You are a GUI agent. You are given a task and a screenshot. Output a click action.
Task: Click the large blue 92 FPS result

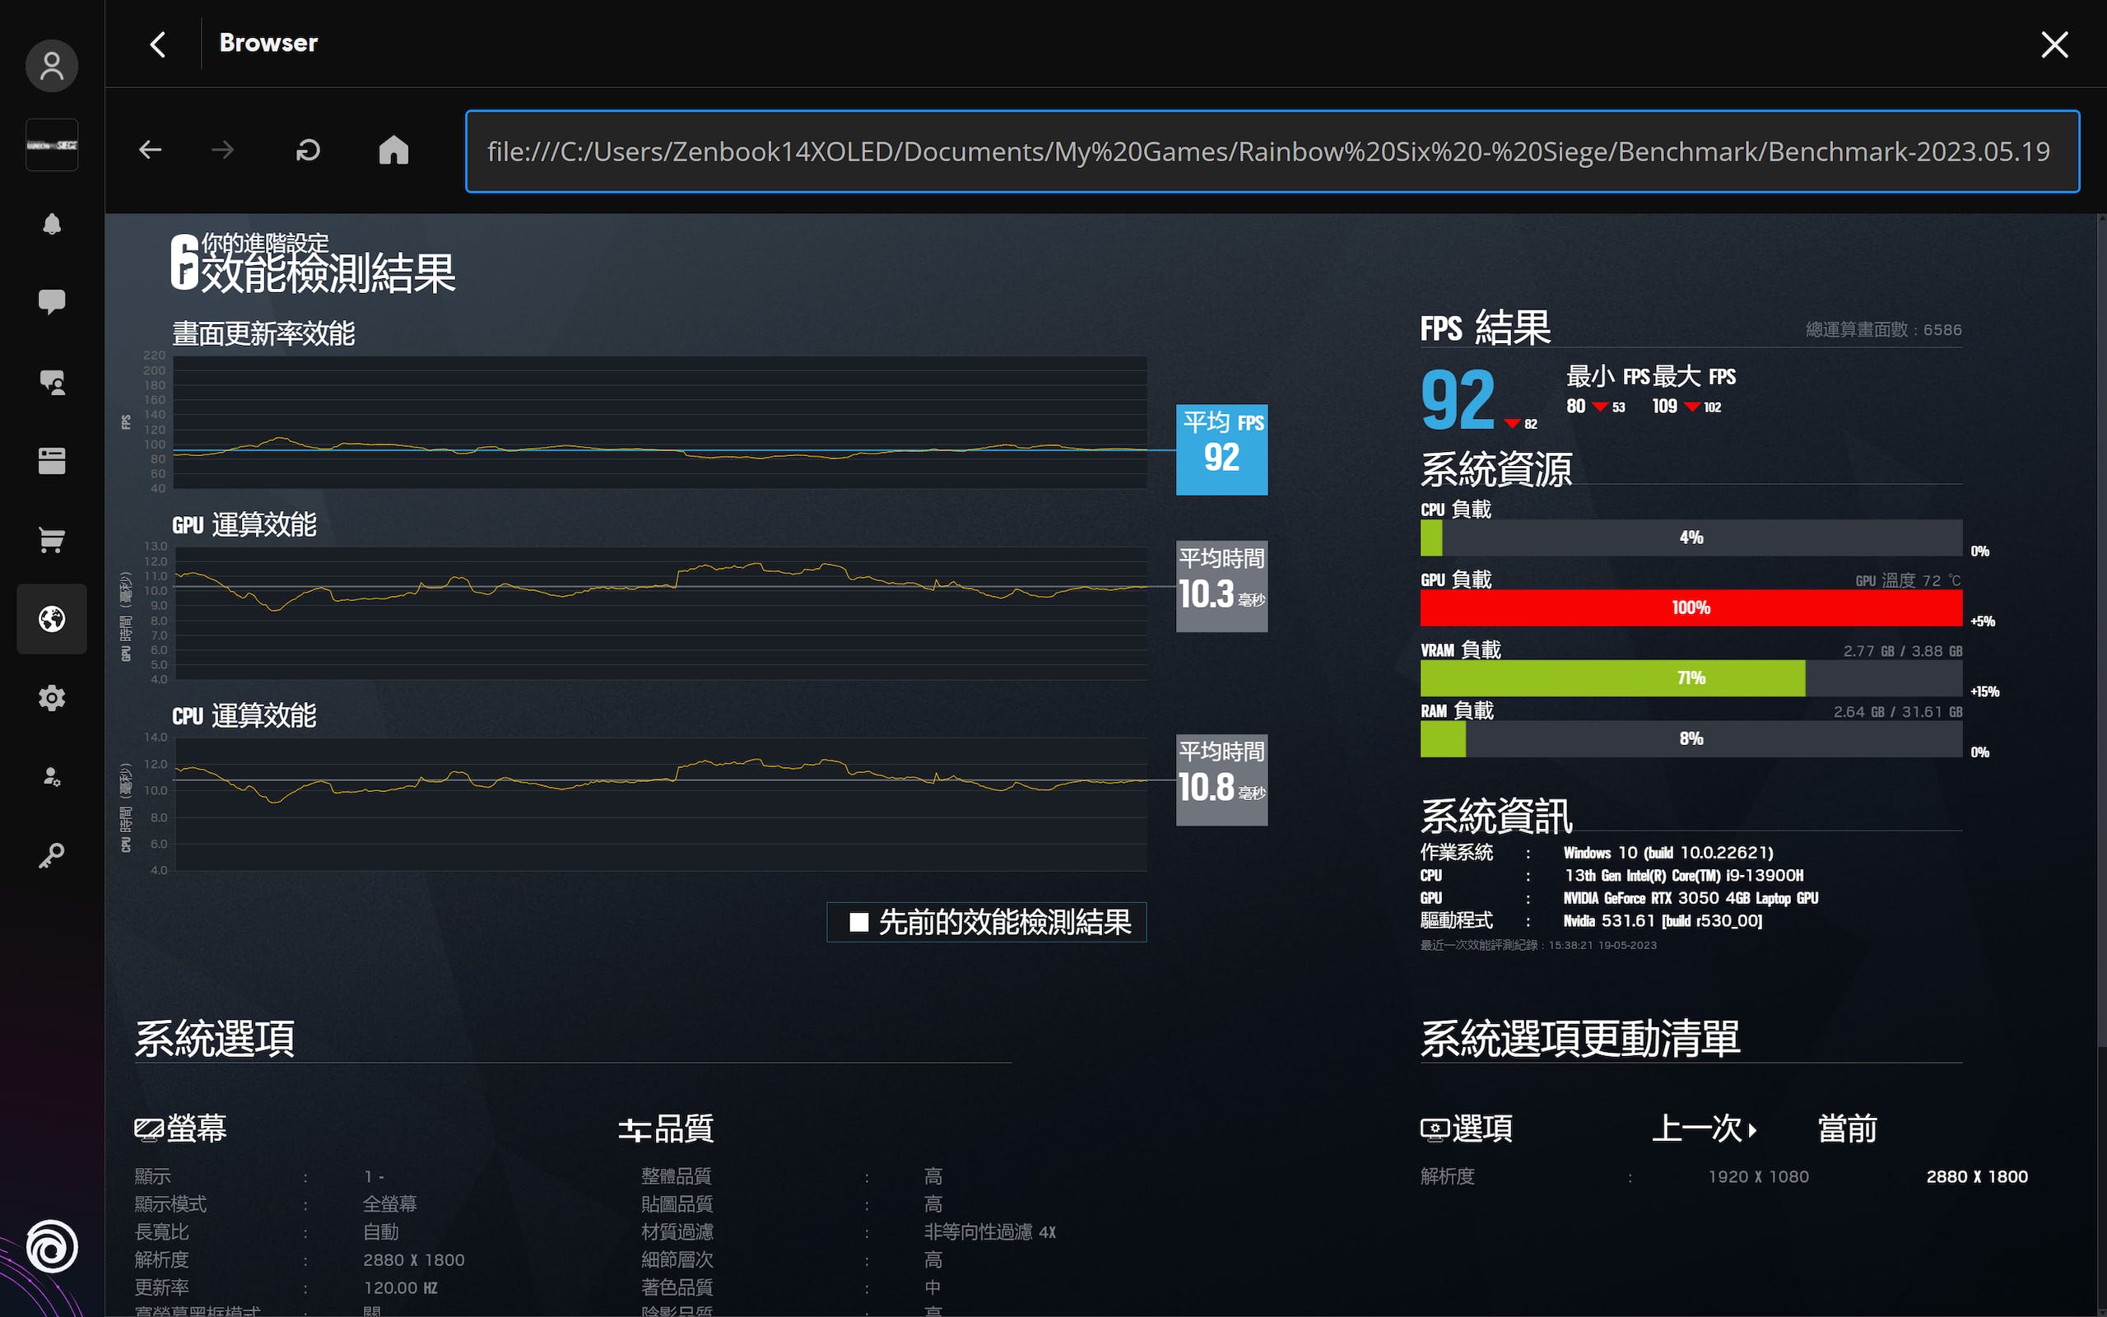pyautogui.click(x=1458, y=401)
